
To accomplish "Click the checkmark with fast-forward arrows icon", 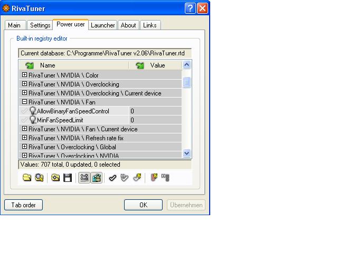I will tap(125, 178).
